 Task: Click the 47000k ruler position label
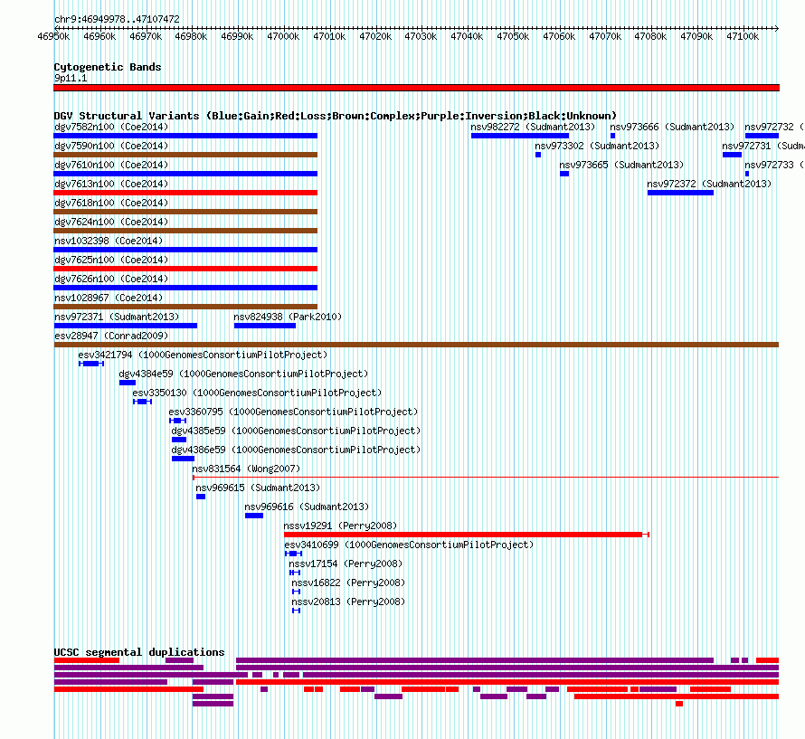[x=283, y=36]
